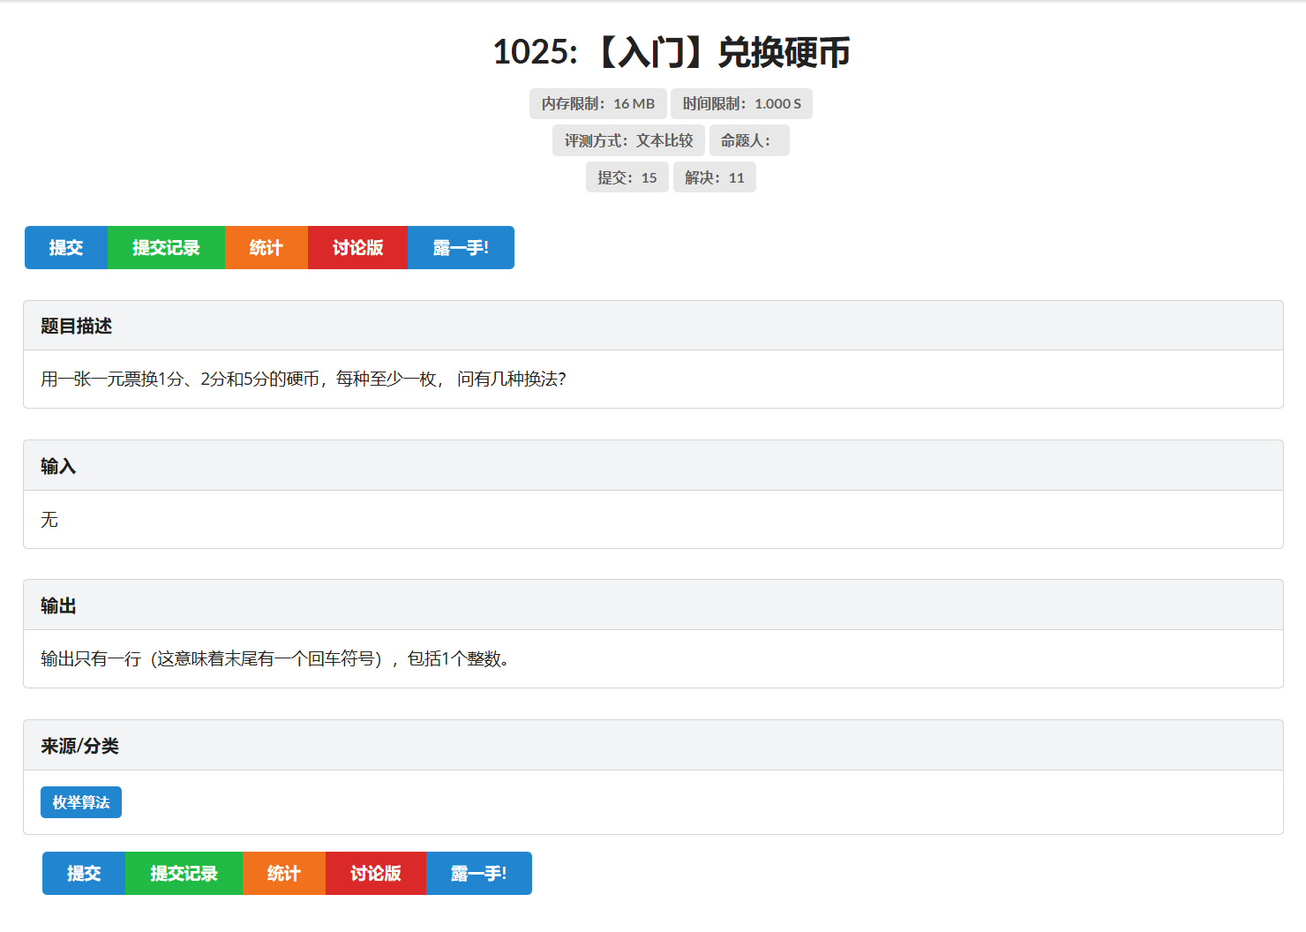This screenshot has height=932, width=1306.
Task: Click the bottom 露一手! button
Action: point(478,873)
